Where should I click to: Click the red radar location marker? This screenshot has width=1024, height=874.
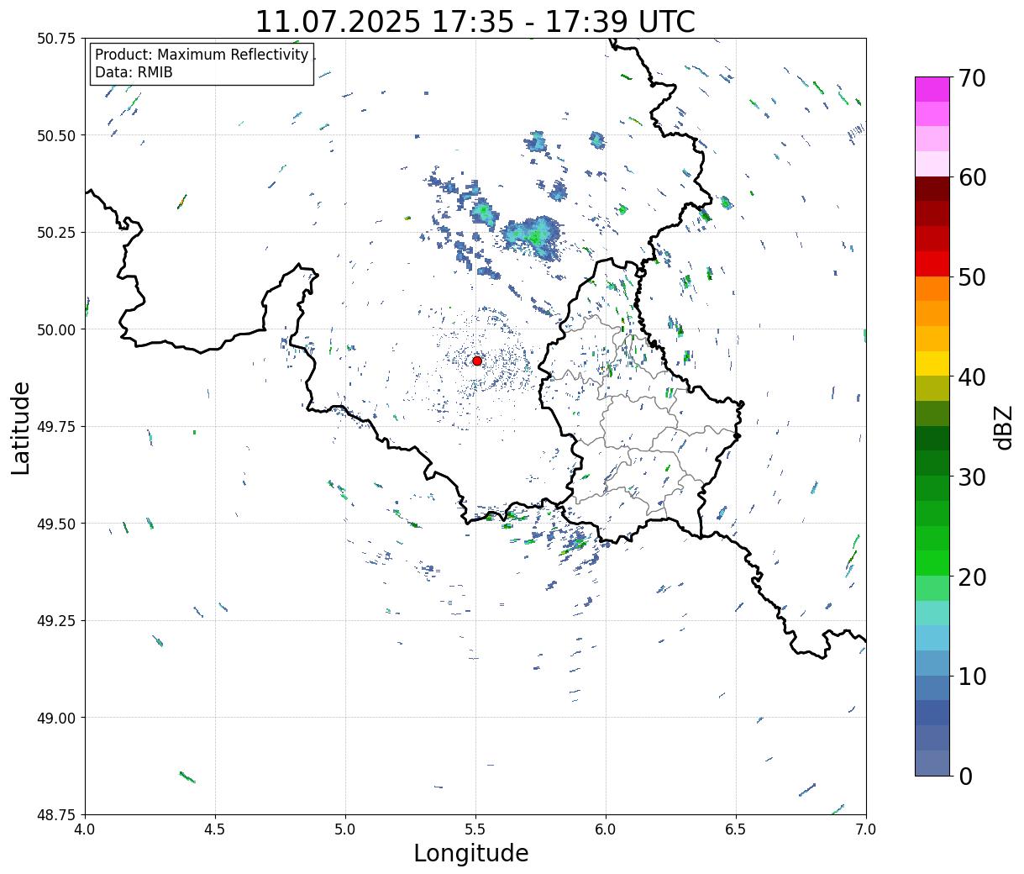point(477,361)
